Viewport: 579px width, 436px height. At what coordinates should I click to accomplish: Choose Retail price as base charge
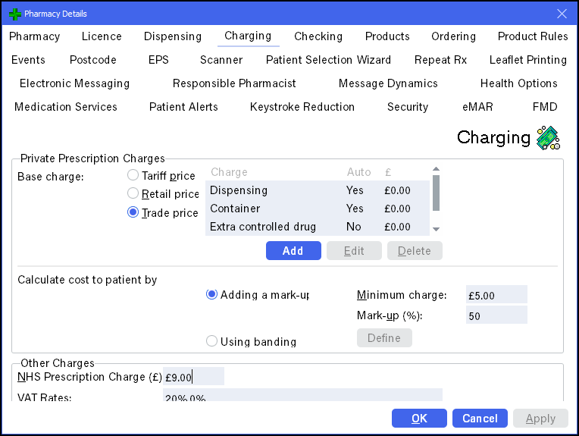pyautogui.click(x=133, y=194)
